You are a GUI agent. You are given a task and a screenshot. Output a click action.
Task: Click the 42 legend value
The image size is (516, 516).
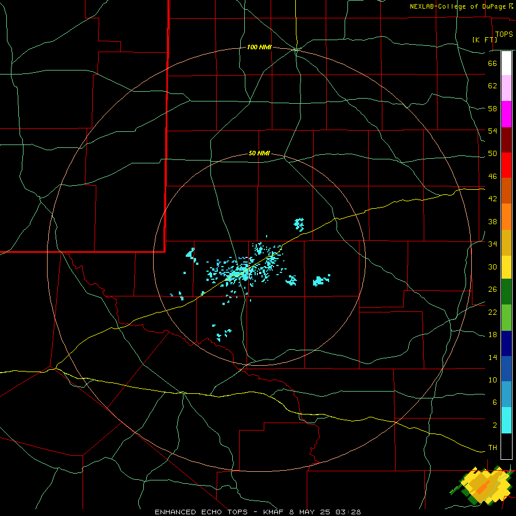(x=492, y=199)
